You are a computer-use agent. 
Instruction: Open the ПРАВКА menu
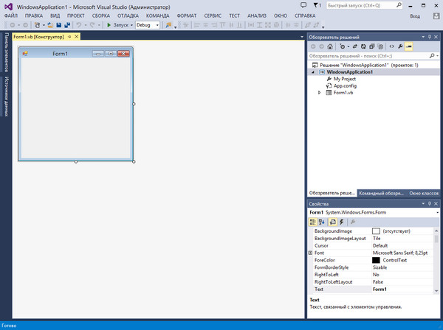point(34,15)
